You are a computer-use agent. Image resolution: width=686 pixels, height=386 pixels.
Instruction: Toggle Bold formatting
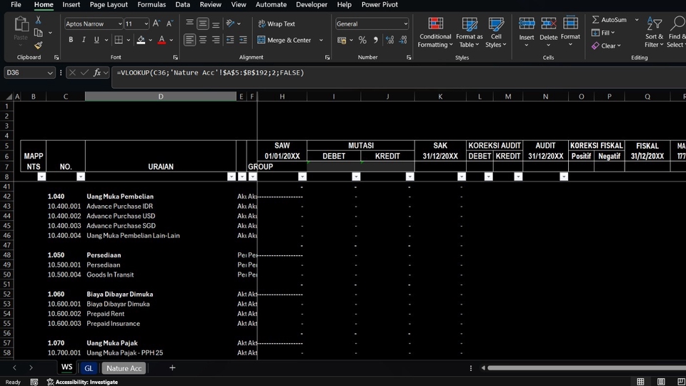(x=71, y=40)
